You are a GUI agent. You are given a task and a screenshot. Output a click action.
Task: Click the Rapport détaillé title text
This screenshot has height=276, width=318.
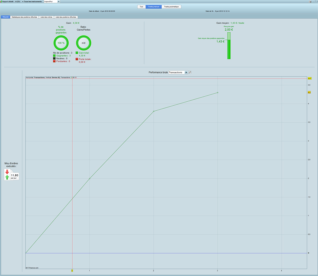coord(8,2)
